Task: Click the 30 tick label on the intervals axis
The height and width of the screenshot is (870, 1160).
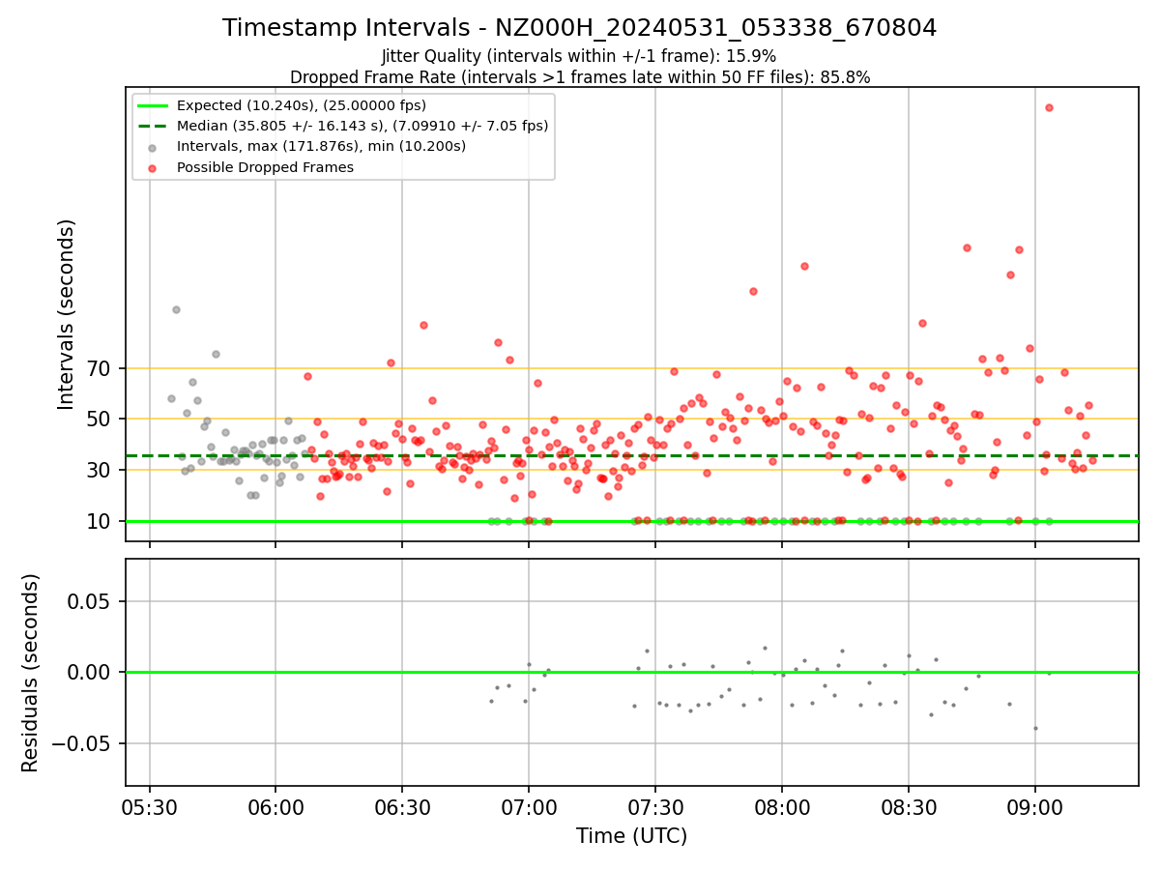Action: (101, 470)
